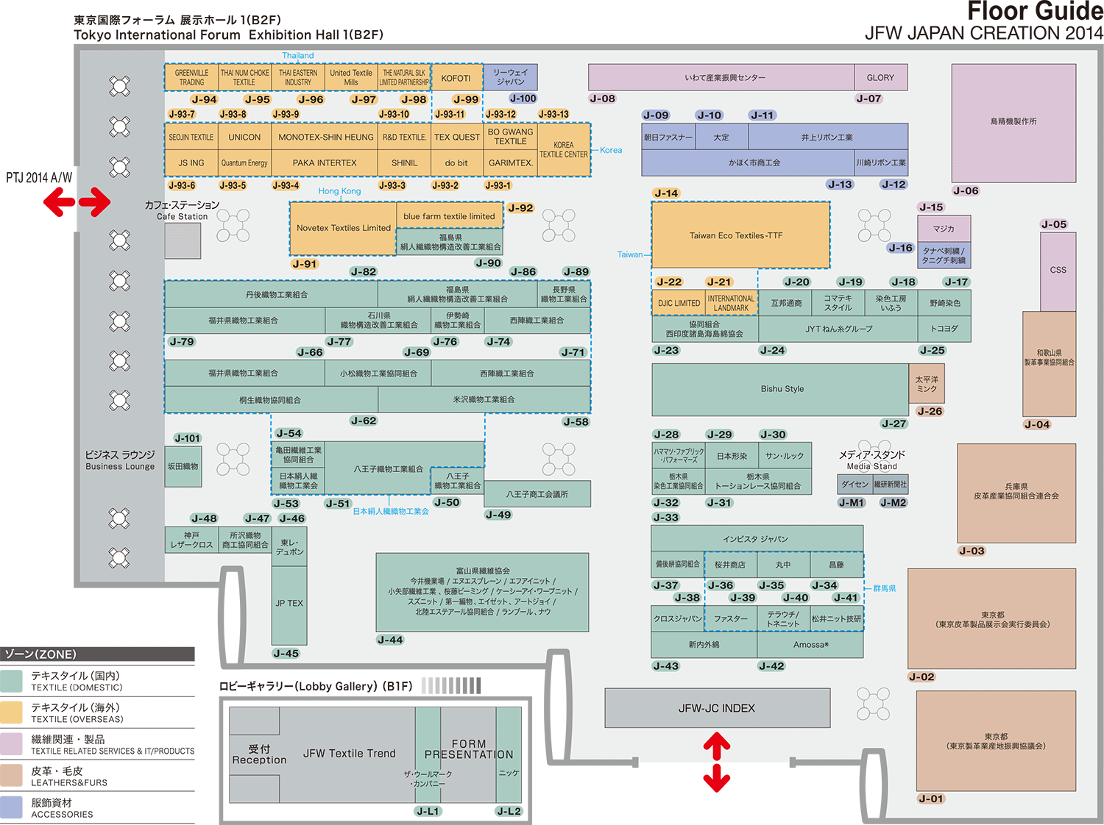The image size is (1104, 825).
Task: Click the JYT ねん糸グループ booth
Action: [x=838, y=329]
